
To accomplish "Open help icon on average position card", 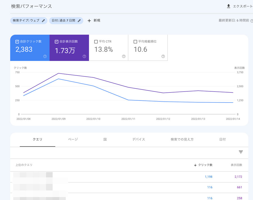I will tap(163, 56).
